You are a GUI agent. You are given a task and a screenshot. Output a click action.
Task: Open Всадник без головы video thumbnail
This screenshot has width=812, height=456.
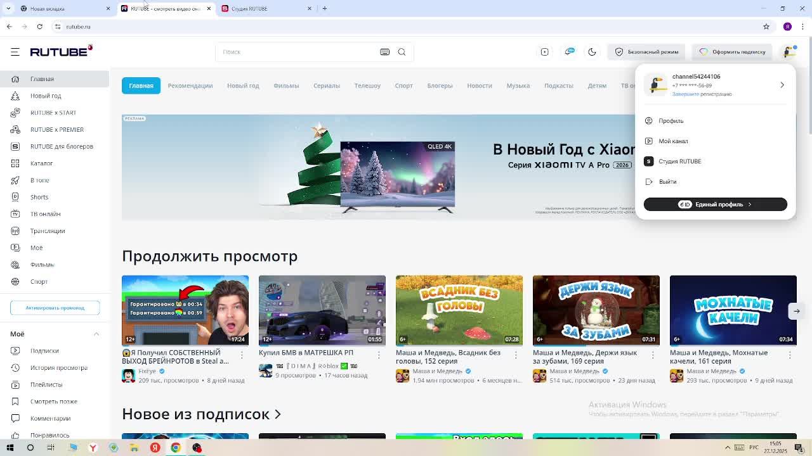click(x=459, y=310)
